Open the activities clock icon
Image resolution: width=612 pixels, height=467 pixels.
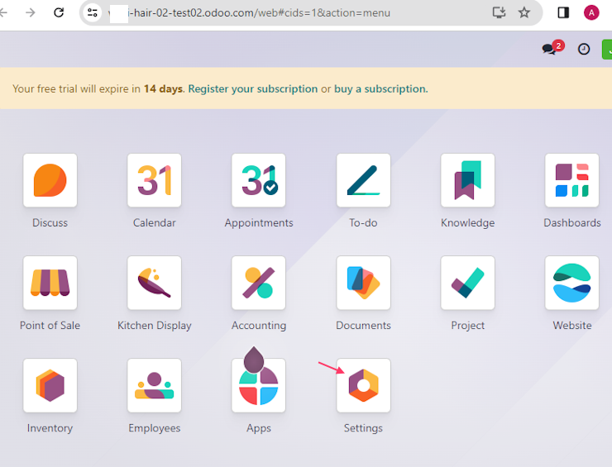(584, 49)
